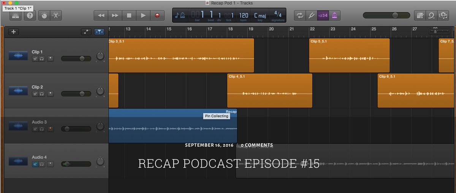Screen dimensions: 456x193
Task: Adjust the Audio 4 volume slider
Action: (x=76, y=164)
